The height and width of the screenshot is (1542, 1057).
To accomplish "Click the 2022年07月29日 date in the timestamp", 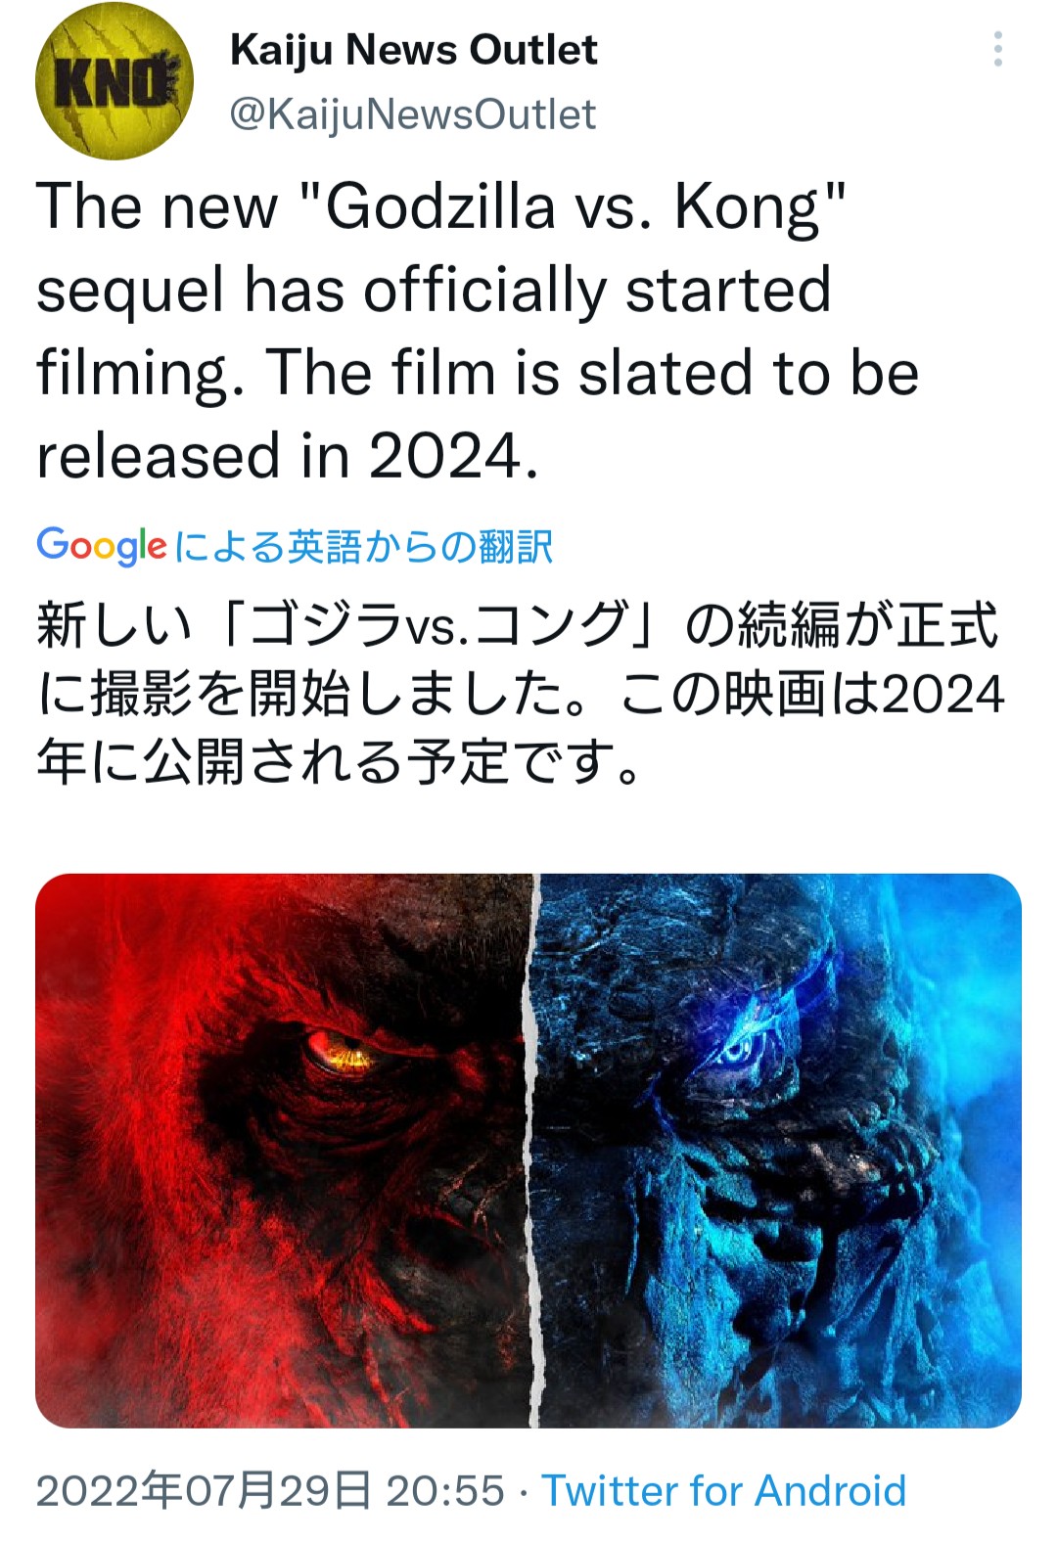I will [203, 1491].
